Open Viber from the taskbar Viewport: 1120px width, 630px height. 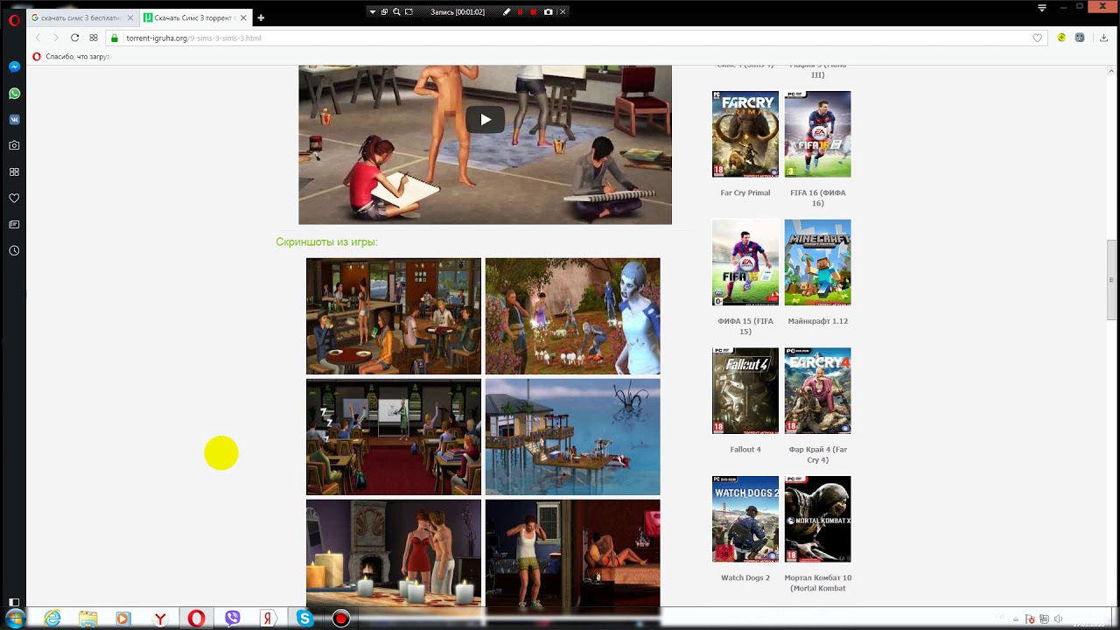[x=232, y=619]
